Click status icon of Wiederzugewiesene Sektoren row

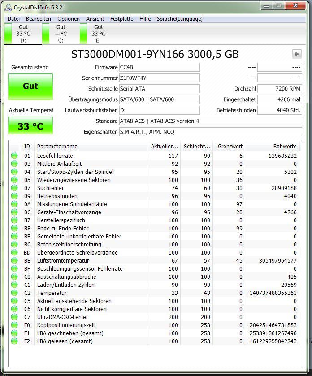[x=14, y=180]
